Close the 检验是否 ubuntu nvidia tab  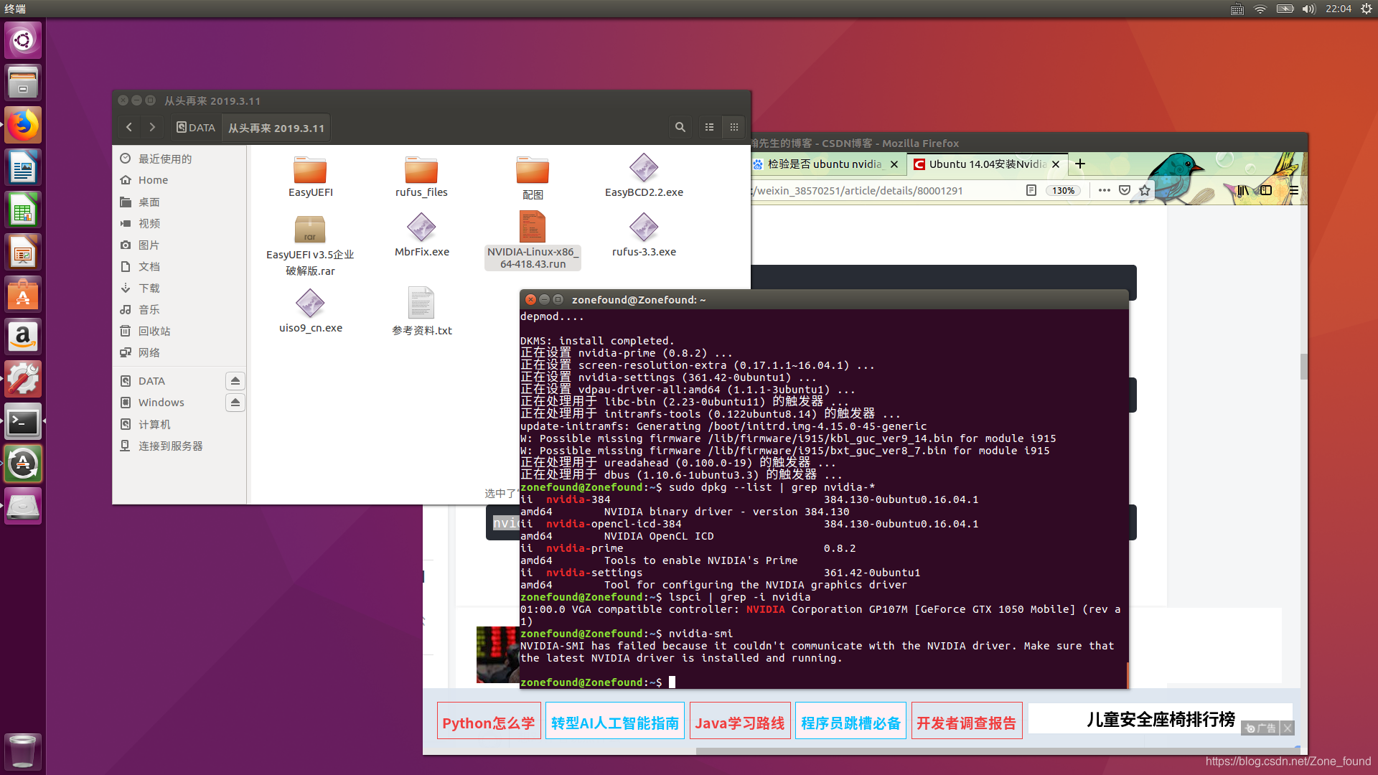(894, 164)
